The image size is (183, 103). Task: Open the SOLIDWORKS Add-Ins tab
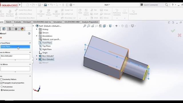42,22
